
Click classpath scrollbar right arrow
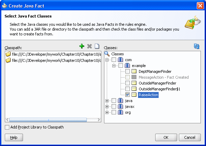[x=99, y=120]
